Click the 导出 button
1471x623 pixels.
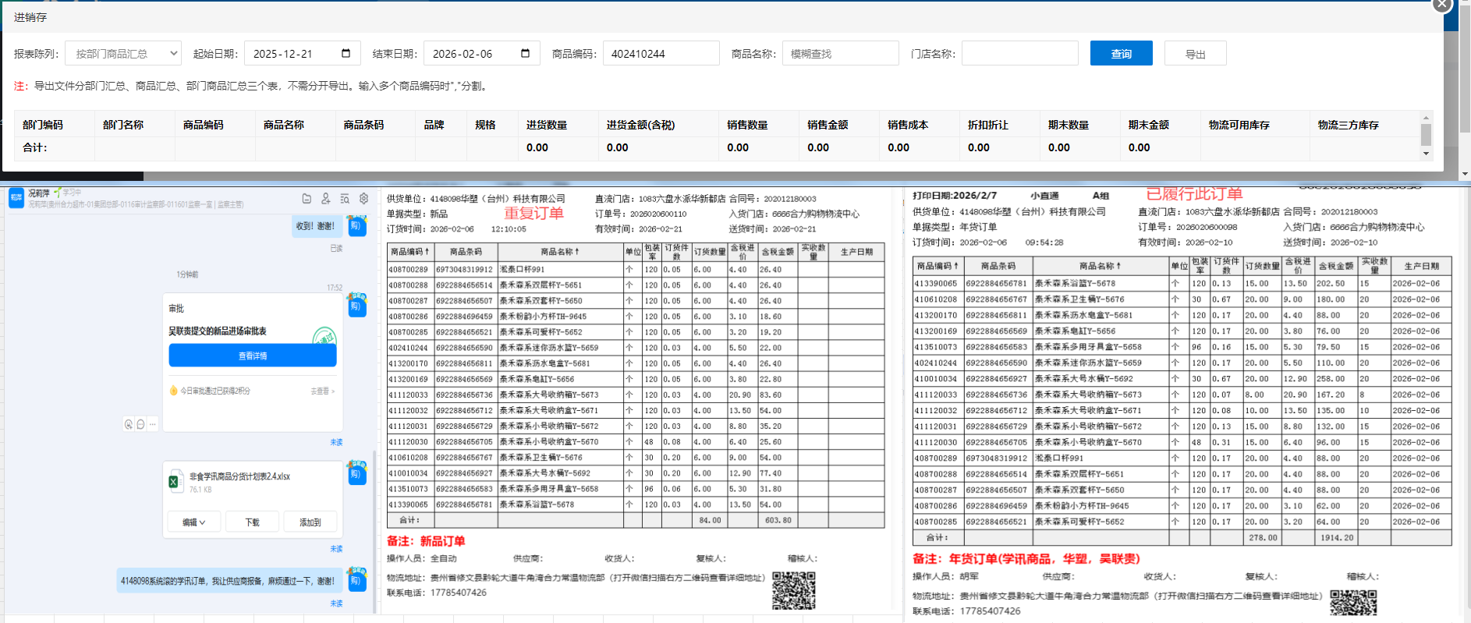pyautogui.click(x=1195, y=54)
